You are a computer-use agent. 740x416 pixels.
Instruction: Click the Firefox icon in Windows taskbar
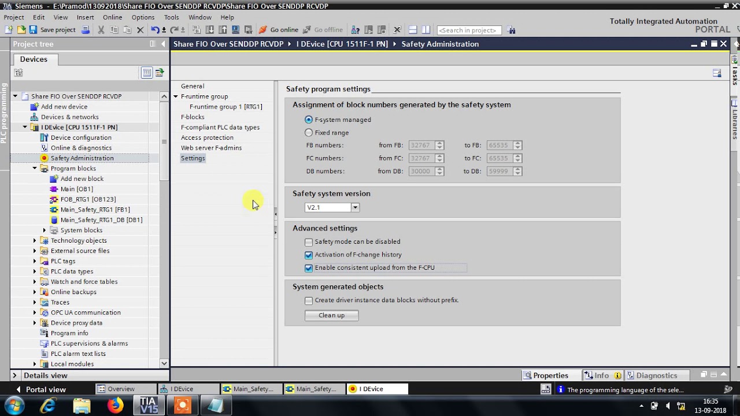coord(116,406)
